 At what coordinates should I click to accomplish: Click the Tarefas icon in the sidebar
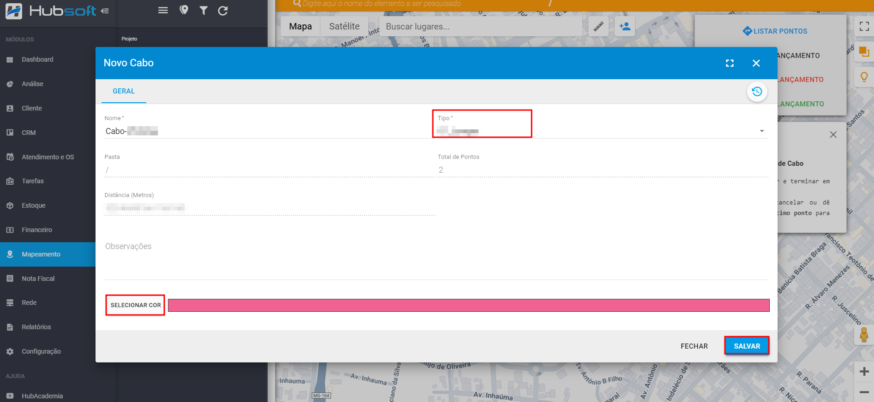pos(10,181)
